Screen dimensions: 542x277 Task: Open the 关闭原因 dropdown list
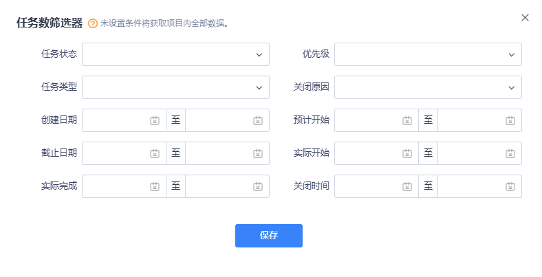point(428,87)
